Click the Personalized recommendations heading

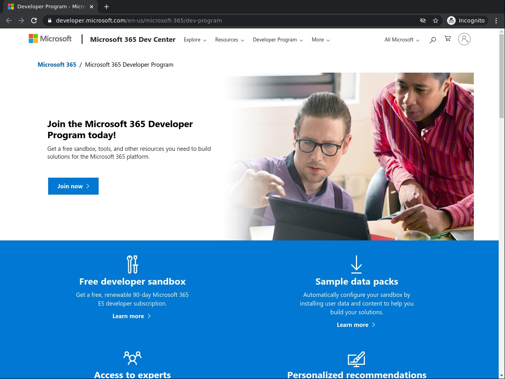pyautogui.click(x=357, y=375)
